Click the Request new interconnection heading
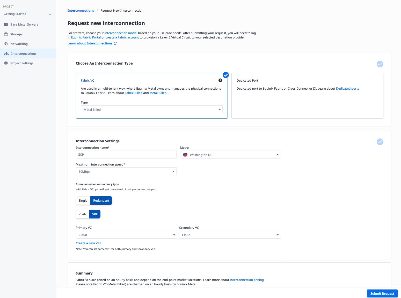 click(x=106, y=23)
